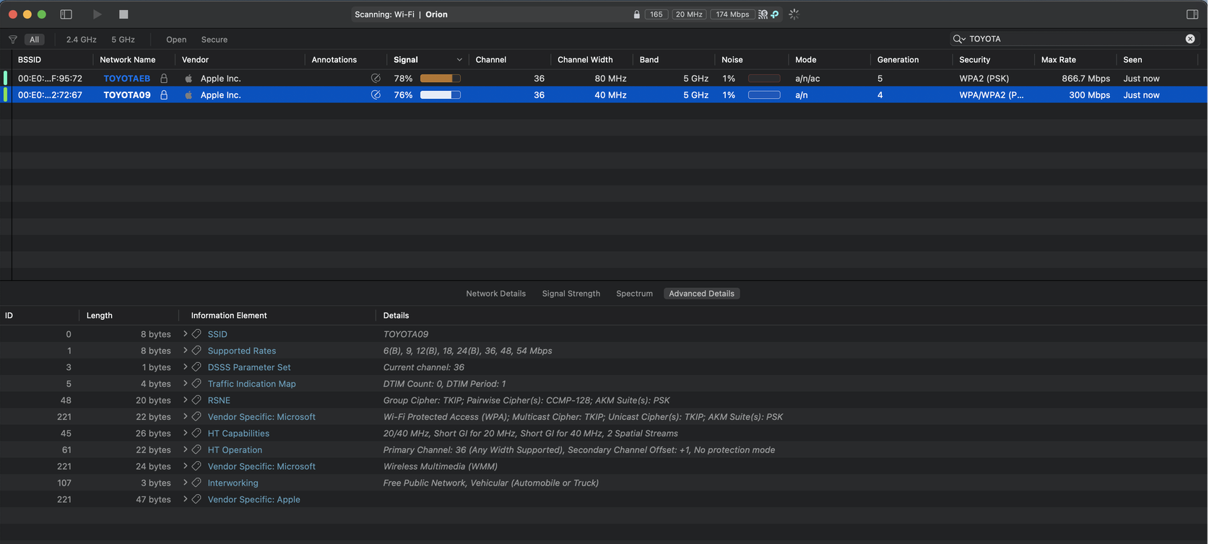This screenshot has width=1209, height=544.
Task: Click TOYOTAEB 78% signal bar
Action: (x=441, y=78)
